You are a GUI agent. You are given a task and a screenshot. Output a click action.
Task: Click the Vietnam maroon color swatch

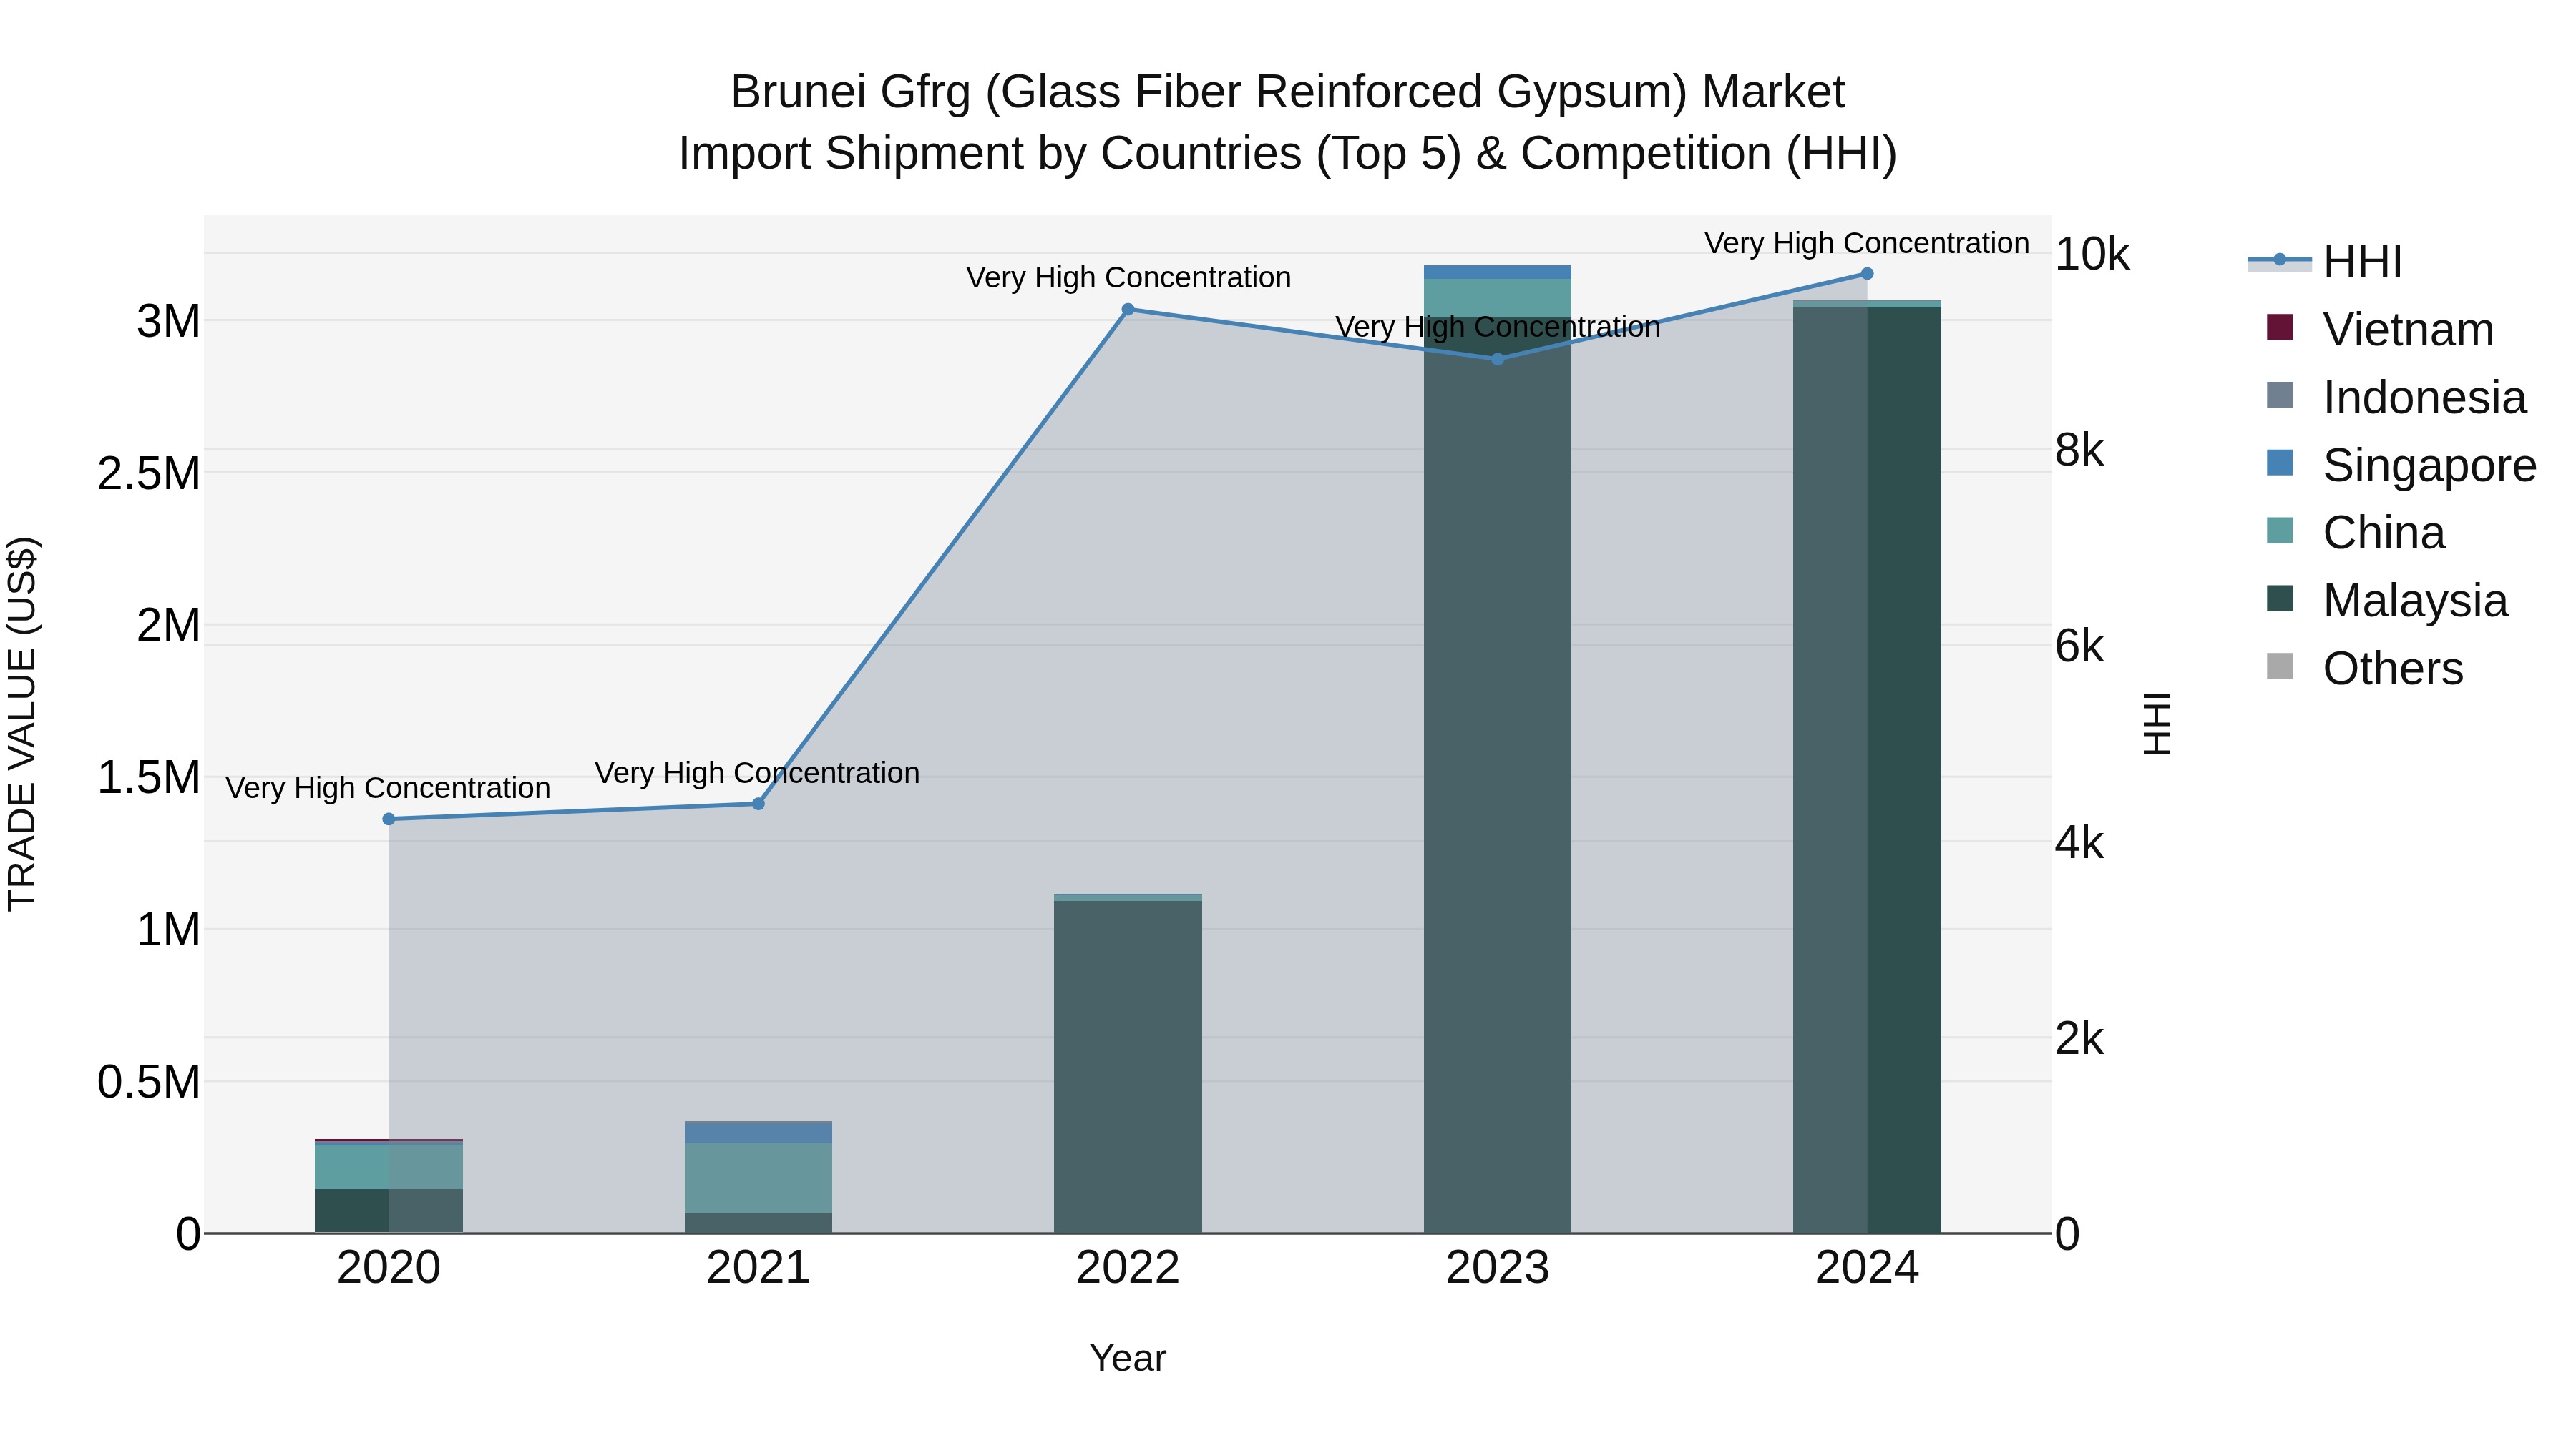[x=2280, y=327]
